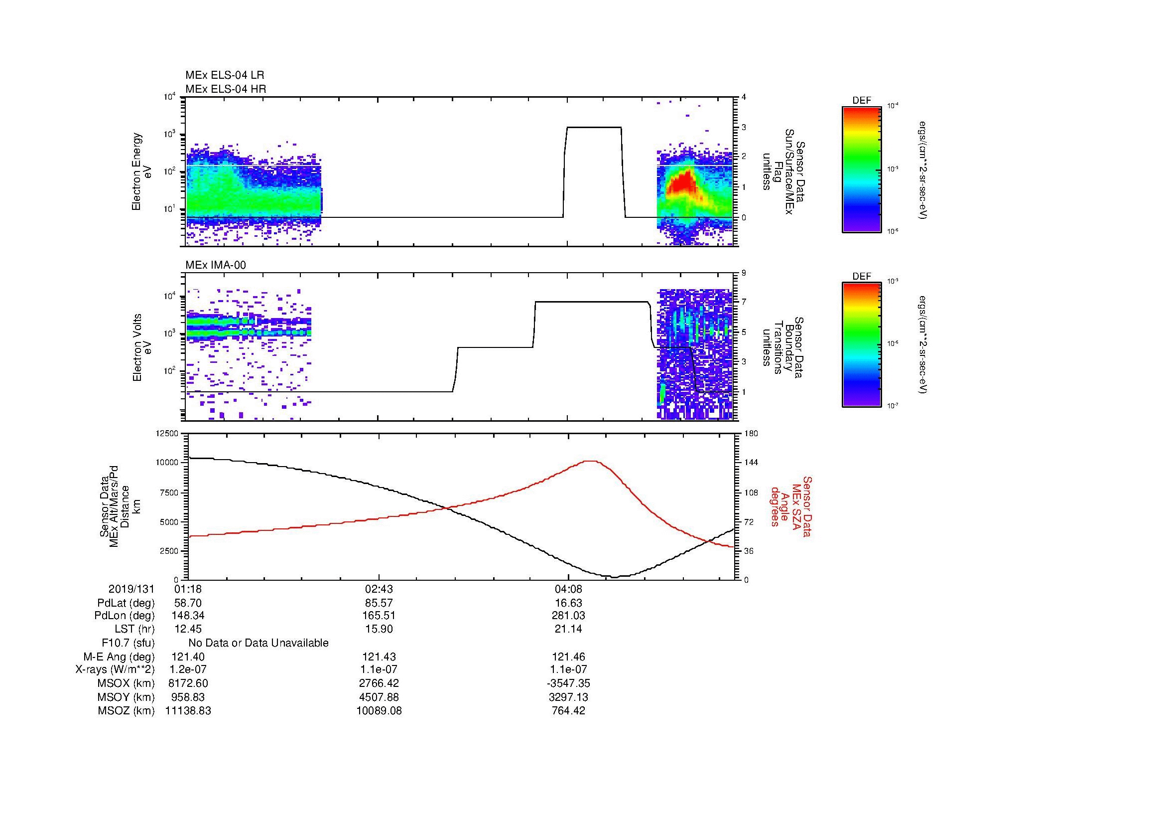Click the 'M-E Ang (deg)' row label
Screen dimensions: 1165x824
pyautogui.click(x=119, y=657)
